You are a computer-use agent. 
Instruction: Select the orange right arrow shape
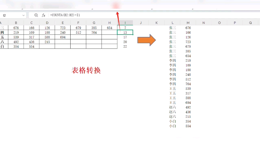click(147, 40)
